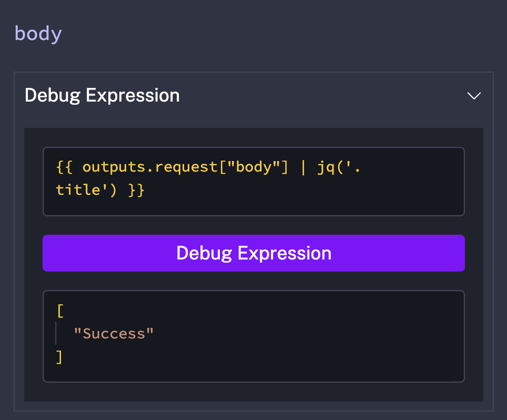Place cursor in the outputs.request expression field
Screen dimensions: 507x420
pyautogui.click(x=253, y=182)
